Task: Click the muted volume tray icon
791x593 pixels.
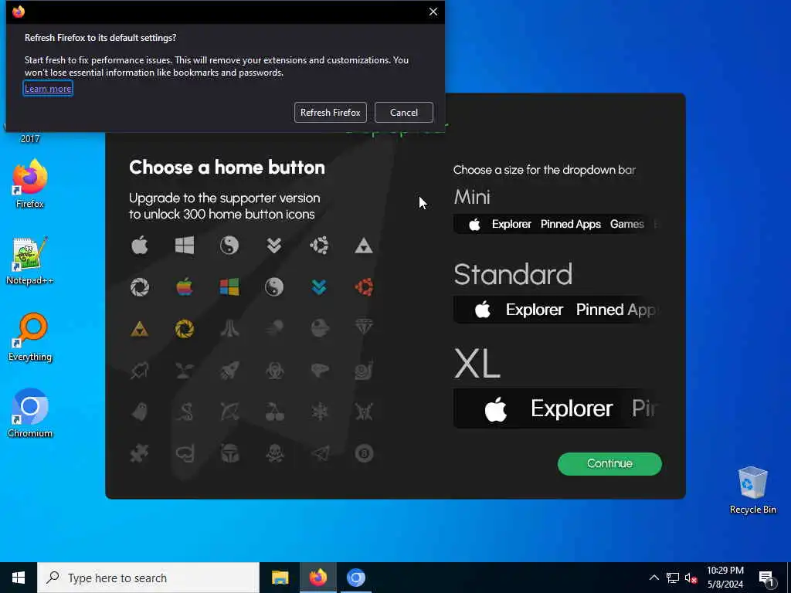Action: [691, 578]
